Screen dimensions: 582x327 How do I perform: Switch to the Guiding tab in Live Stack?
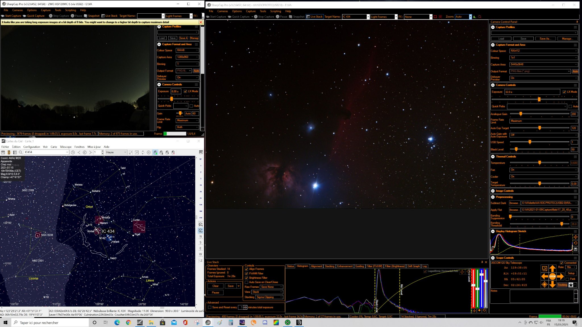(359, 266)
